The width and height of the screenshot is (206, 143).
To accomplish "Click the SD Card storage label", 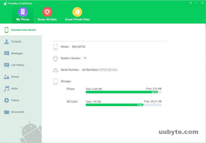I will click(72, 102).
